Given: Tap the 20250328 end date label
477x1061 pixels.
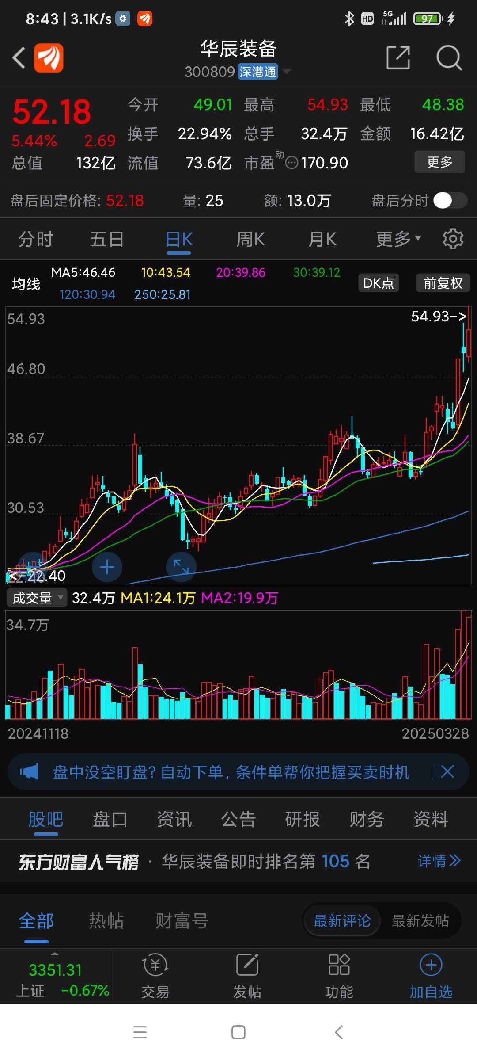Looking at the screenshot, I should (x=435, y=733).
